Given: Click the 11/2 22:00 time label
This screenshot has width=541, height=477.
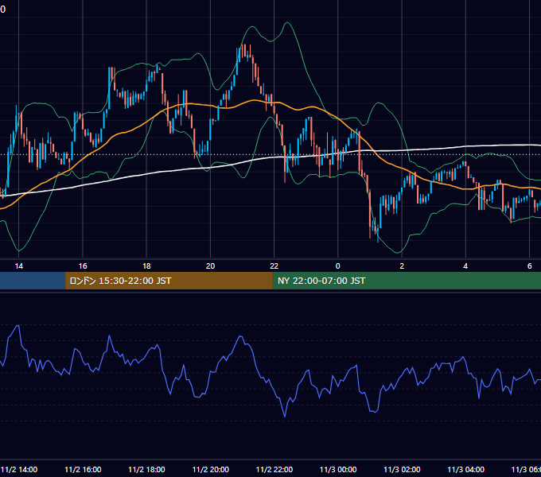Looking at the screenshot, I should (274, 469).
